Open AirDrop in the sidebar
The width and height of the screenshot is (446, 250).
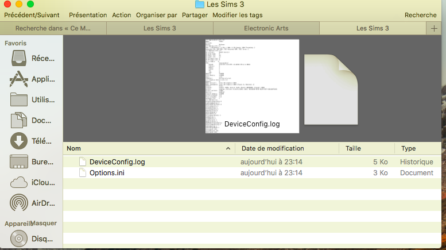coord(32,203)
